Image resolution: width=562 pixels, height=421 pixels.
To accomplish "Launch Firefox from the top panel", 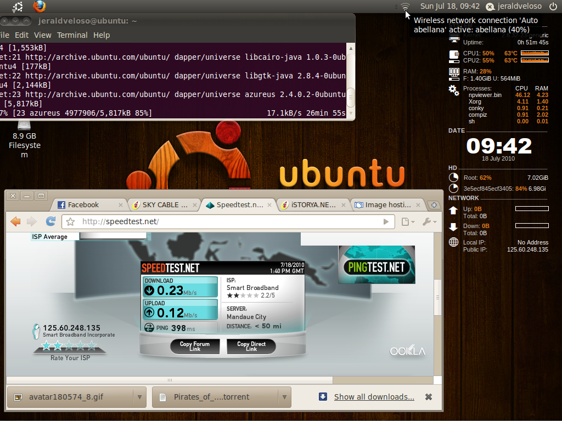I will (x=40, y=7).
